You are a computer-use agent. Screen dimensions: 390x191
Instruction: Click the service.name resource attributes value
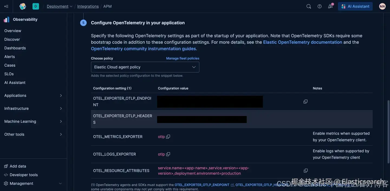[x=203, y=171]
